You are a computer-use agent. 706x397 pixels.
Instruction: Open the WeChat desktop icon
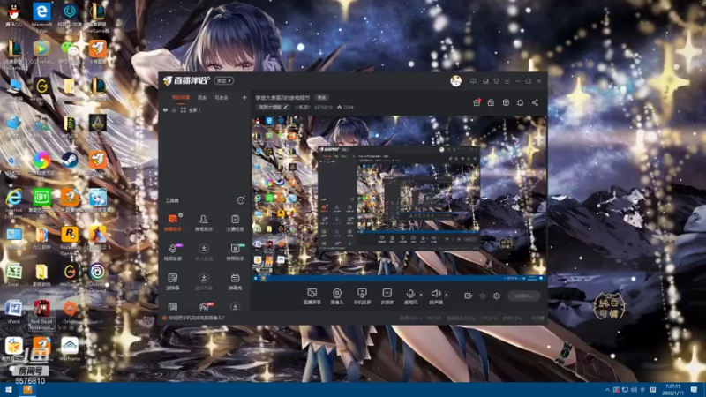[x=70, y=54]
